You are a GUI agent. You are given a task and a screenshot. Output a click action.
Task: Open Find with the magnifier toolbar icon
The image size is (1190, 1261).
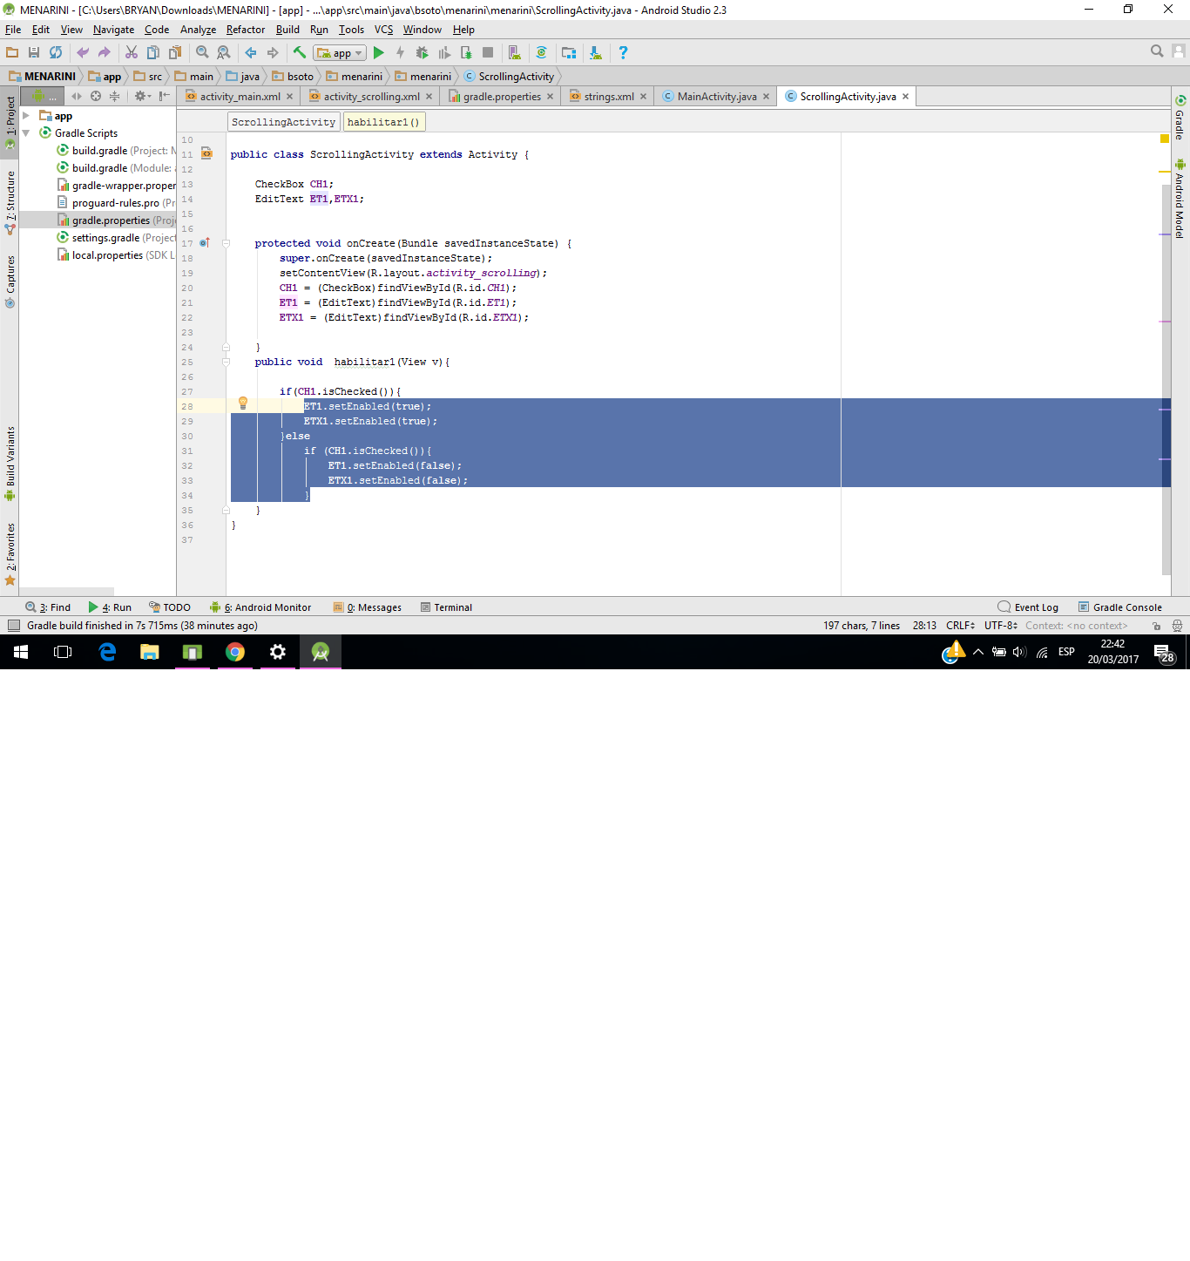pos(202,53)
